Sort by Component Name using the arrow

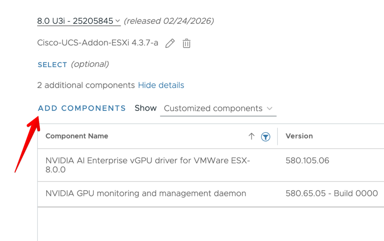251,136
